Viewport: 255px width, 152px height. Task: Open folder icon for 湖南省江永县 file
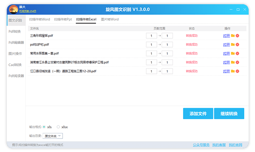point(233,62)
